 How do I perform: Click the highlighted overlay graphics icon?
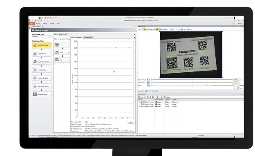(157, 29)
